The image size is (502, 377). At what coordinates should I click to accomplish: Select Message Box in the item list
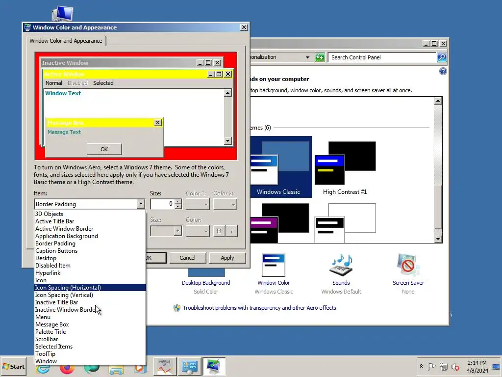(x=90, y=324)
